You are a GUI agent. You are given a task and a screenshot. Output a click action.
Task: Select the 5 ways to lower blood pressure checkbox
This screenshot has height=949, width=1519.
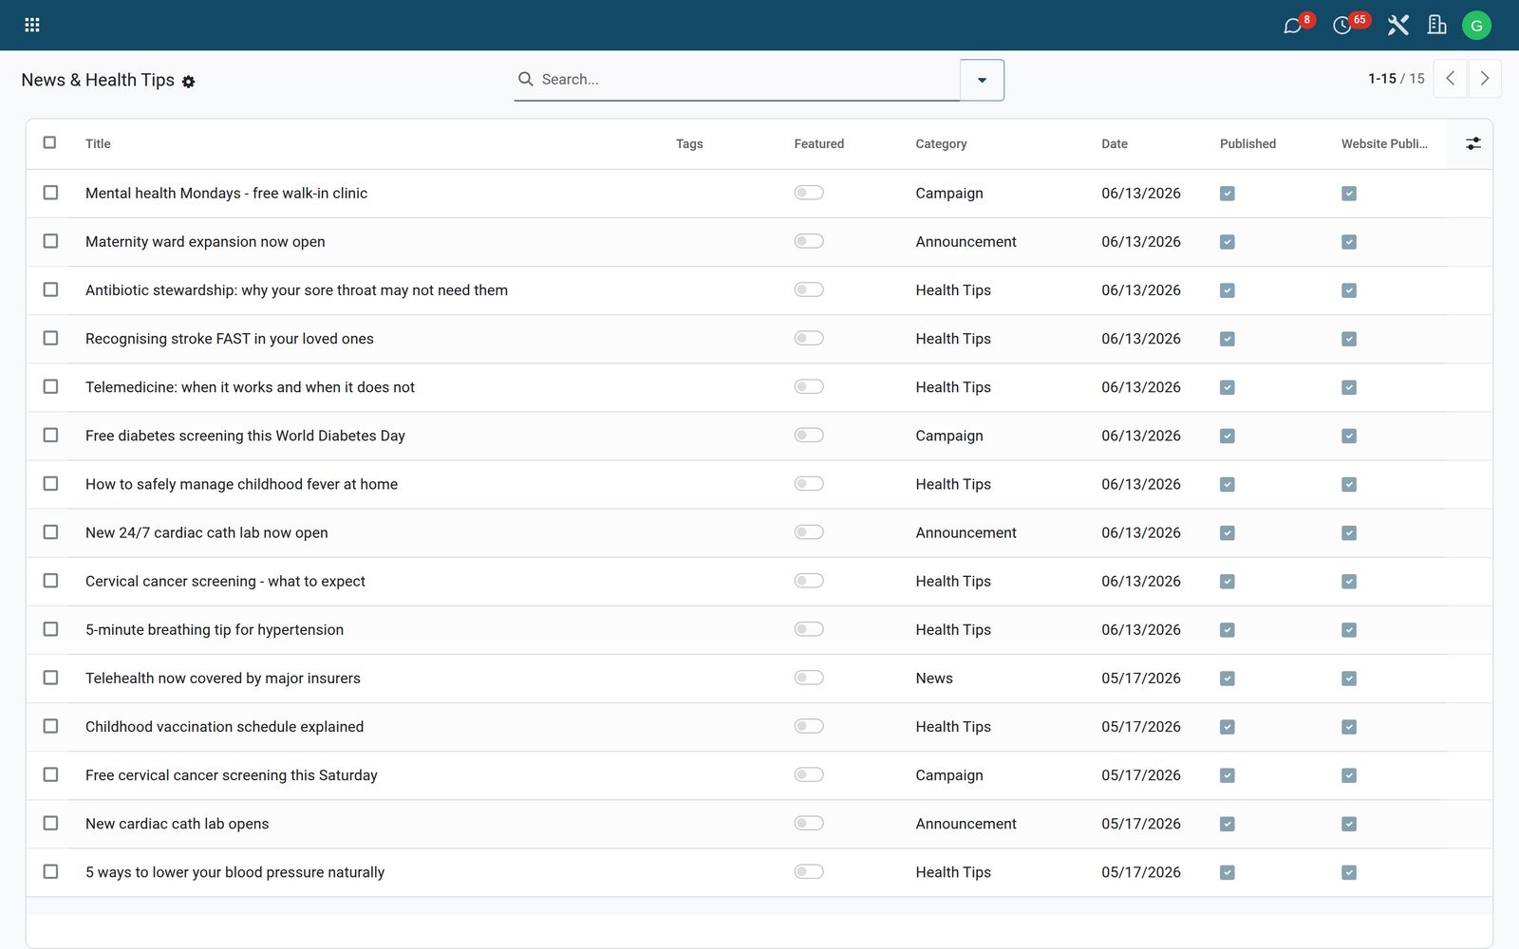click(x=50, y=870)
